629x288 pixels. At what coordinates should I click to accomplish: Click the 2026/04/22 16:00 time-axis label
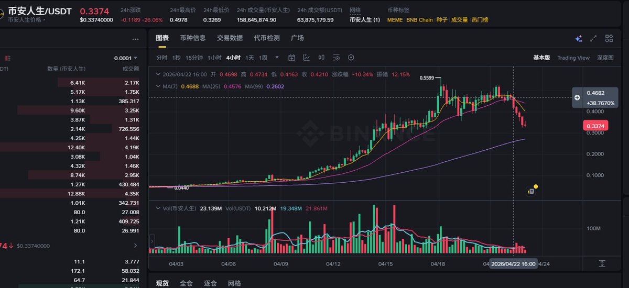[513, 264]
